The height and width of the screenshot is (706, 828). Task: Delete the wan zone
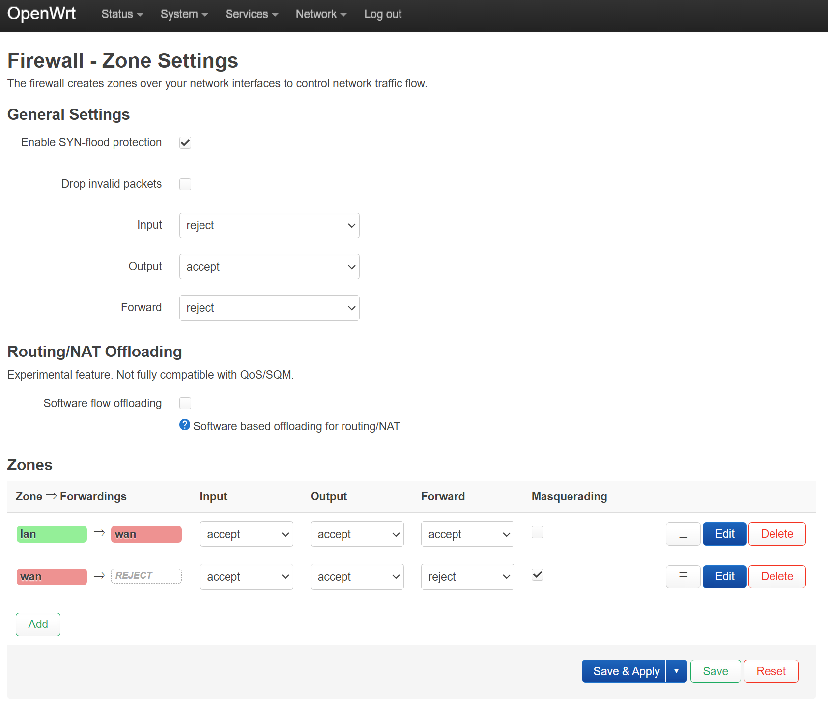point(777,577)
